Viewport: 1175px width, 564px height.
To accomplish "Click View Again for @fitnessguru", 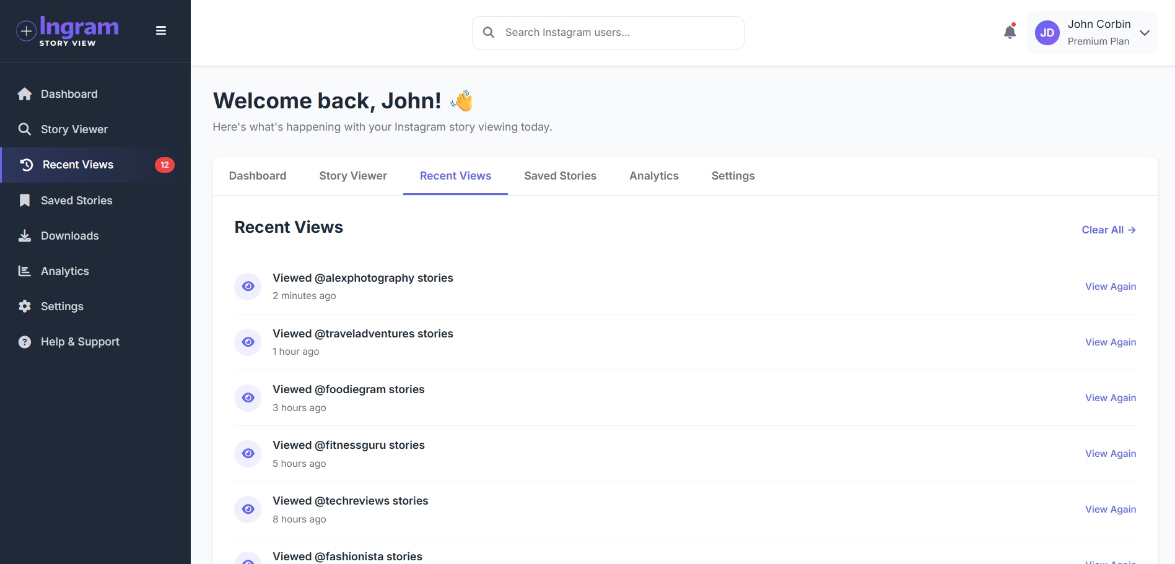I will point(1110,453).
